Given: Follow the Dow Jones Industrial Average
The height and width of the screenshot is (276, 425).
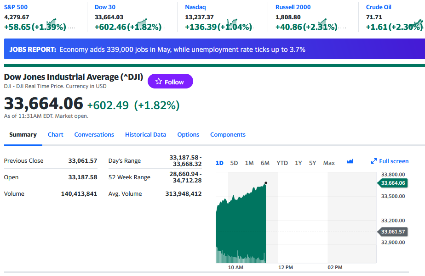Looking at the screenshot, I should pyautogui.click(x=170, y=81).
